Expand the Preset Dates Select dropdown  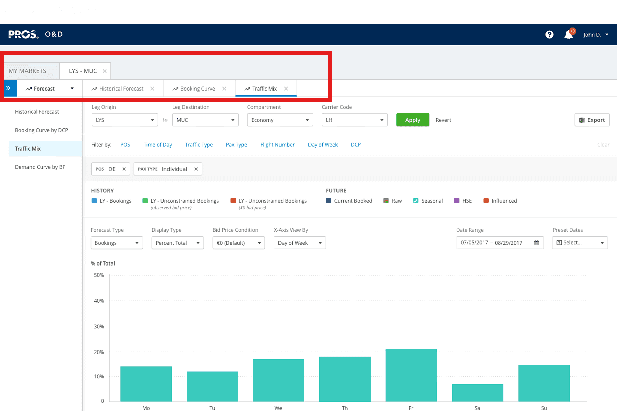point(579,243)
